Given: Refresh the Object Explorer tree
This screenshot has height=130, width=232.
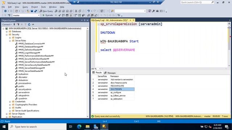Looking at the screenshot, I should 29,25.
